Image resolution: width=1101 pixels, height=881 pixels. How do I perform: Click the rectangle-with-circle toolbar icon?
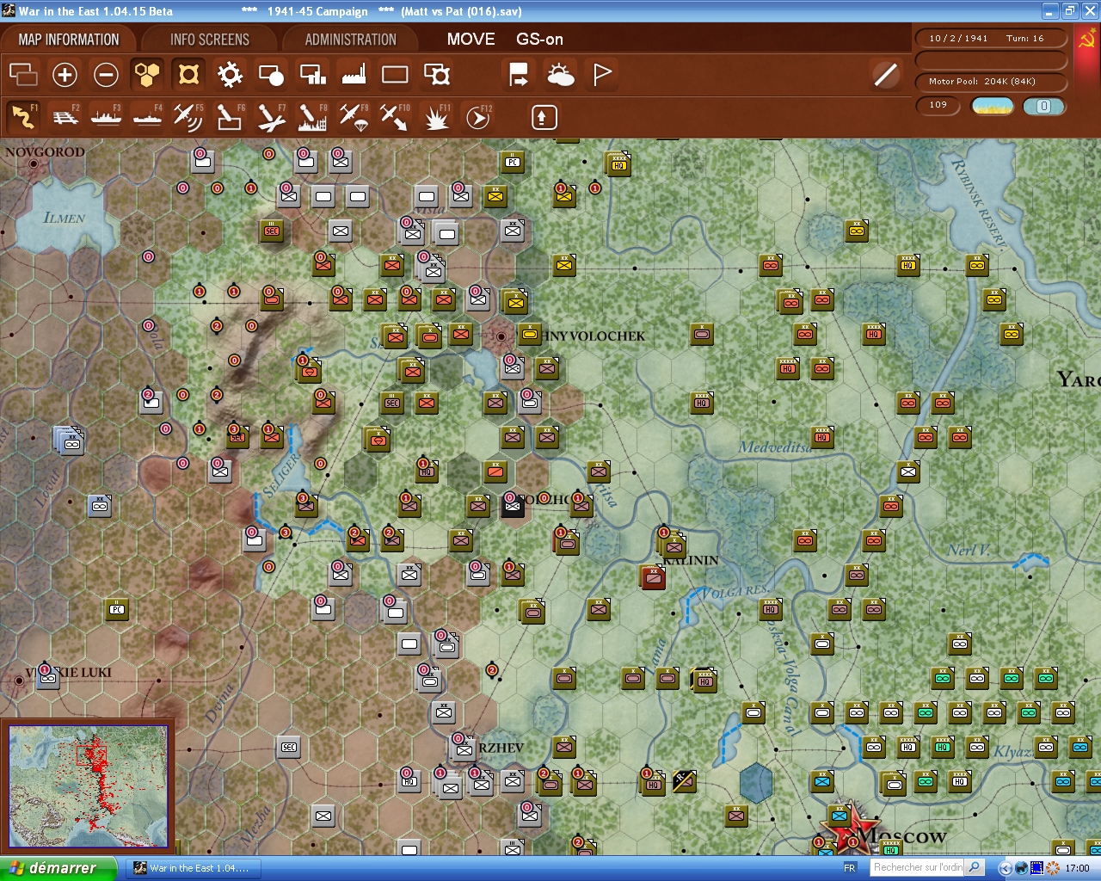271,75
